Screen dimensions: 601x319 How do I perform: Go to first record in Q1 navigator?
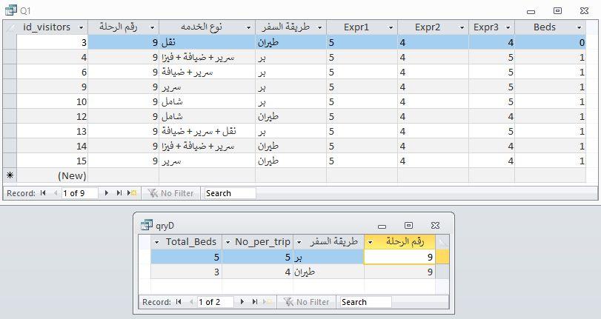tap(43, 193)
